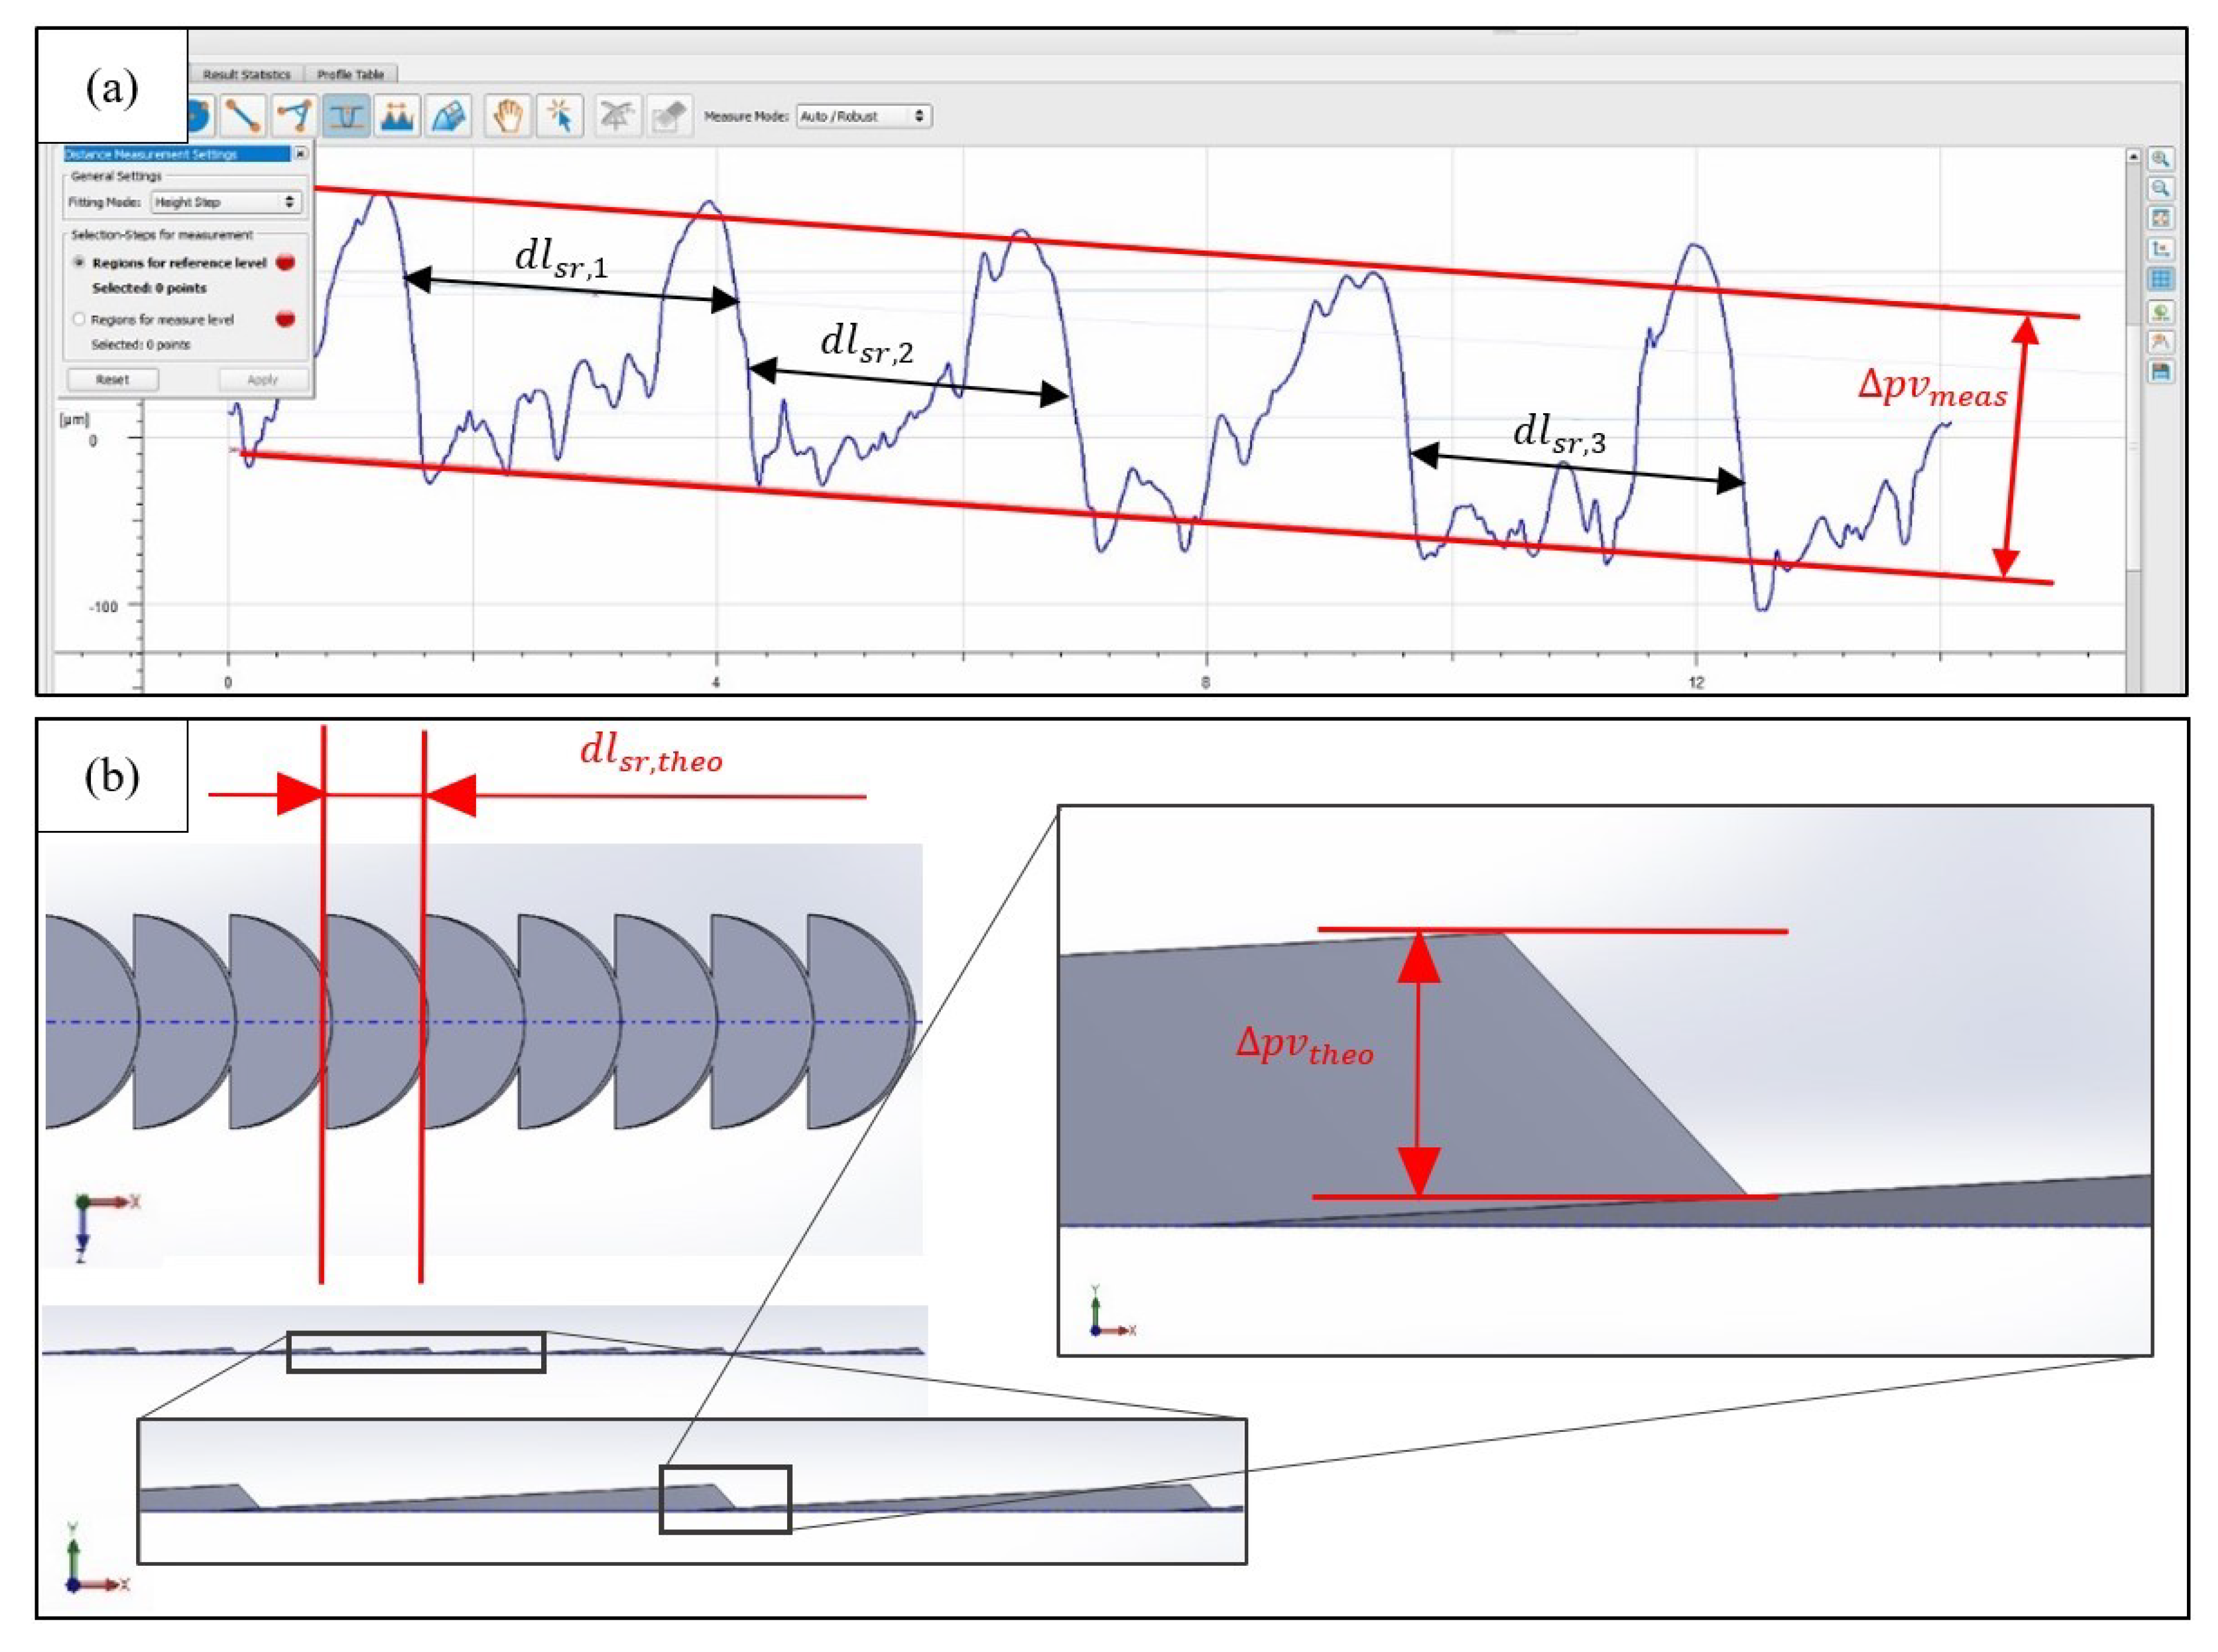Select Regions for reference level radio
The image size is (2218, 1652).
tap(80, 262)
